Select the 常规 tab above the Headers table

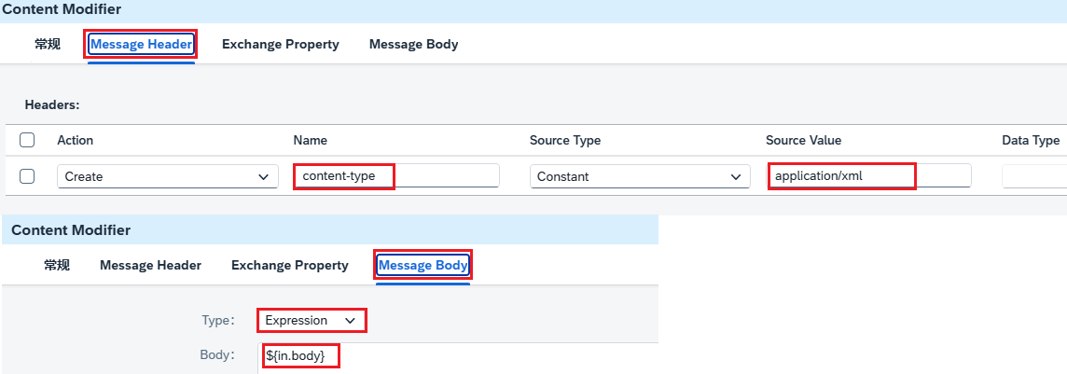pyautogui.click(x=48, y=44)
